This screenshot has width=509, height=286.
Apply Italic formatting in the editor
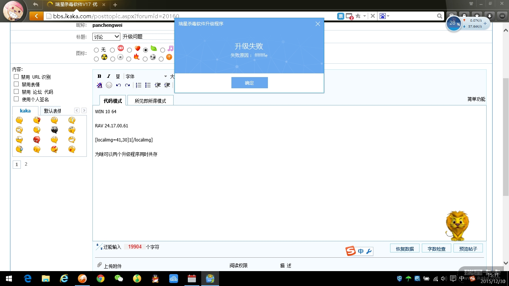pyautogui.click(x=108, y=76)
